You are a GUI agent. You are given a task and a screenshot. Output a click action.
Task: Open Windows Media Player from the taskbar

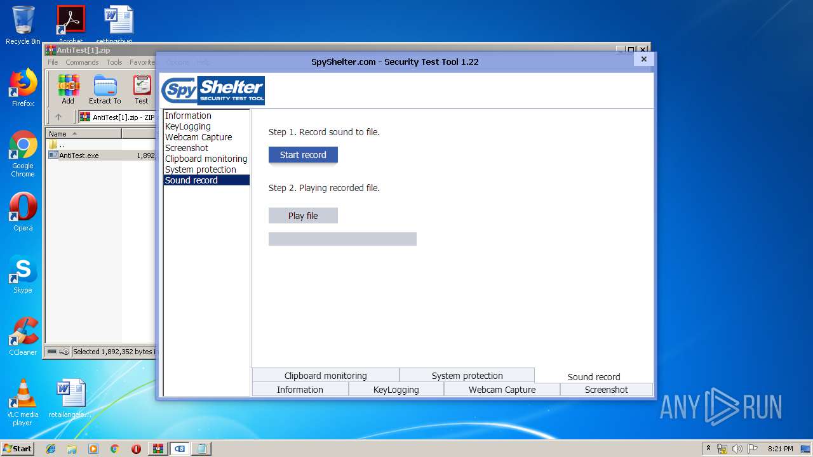click(93, 449)
